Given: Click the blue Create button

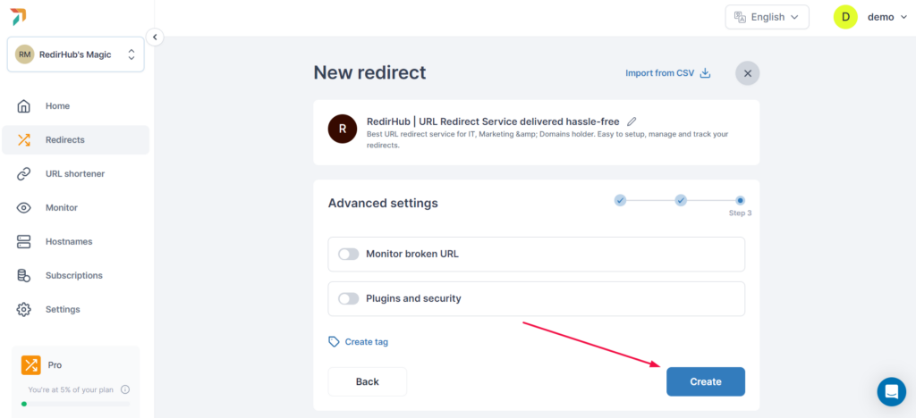Looking at the screenshot, I should (x=706, y=382).
